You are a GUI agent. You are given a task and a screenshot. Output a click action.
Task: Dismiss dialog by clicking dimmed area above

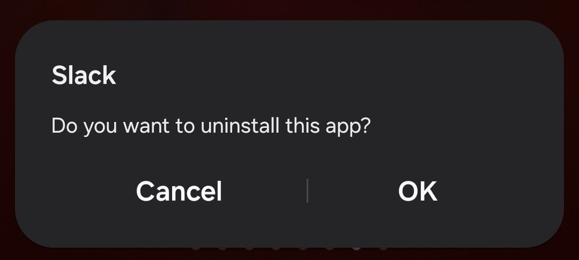(289, 9)
